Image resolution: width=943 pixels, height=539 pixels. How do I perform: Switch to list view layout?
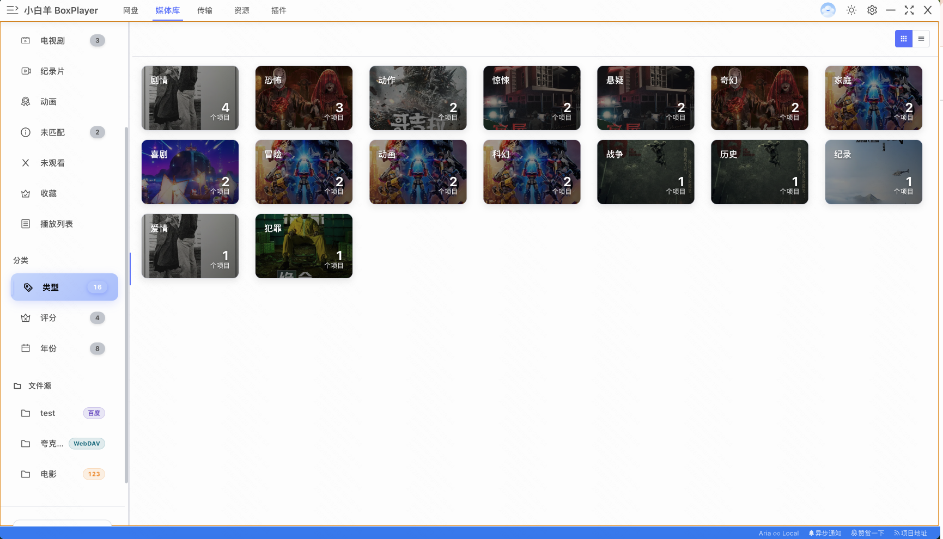[921, 39]
